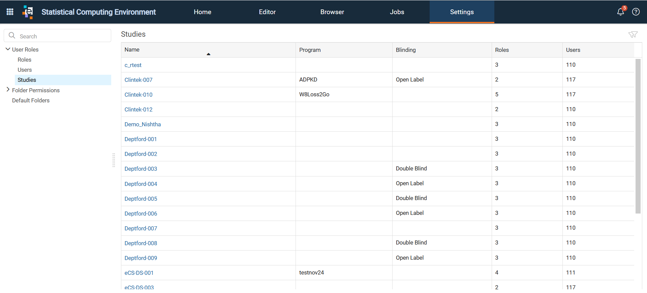Open the Deptford-001 study
The height and width of the screenshot is (293, 647).
(x=141, y=139)
